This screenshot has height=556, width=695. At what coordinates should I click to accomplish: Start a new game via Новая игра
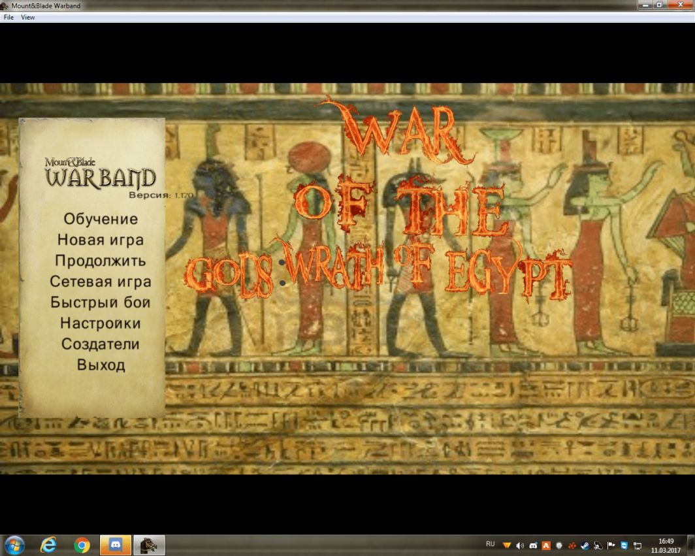click(101, 240)
